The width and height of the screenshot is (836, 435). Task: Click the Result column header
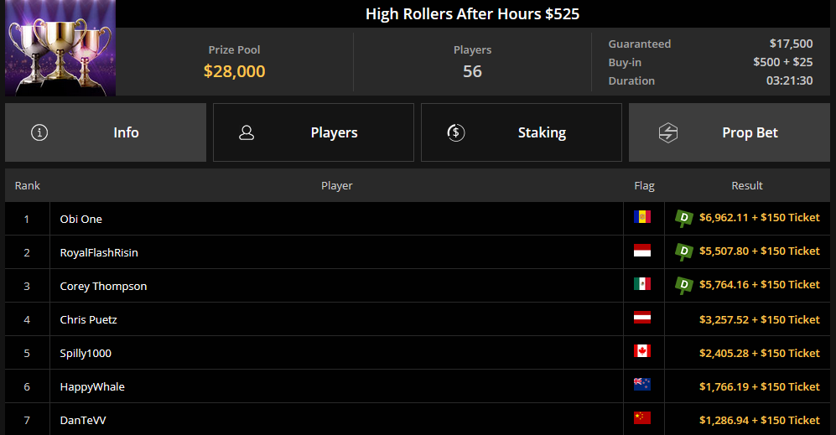pyautogui.click(x=747, y=185)
